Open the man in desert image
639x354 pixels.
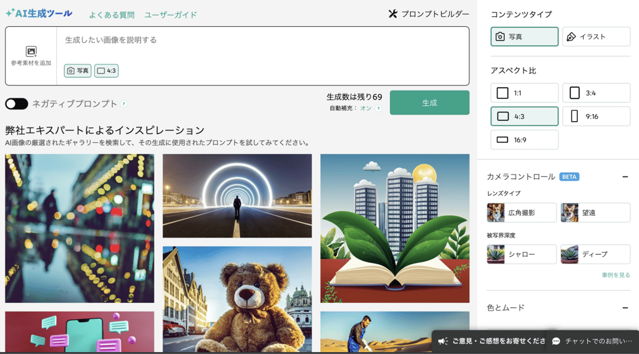(376, 332)
